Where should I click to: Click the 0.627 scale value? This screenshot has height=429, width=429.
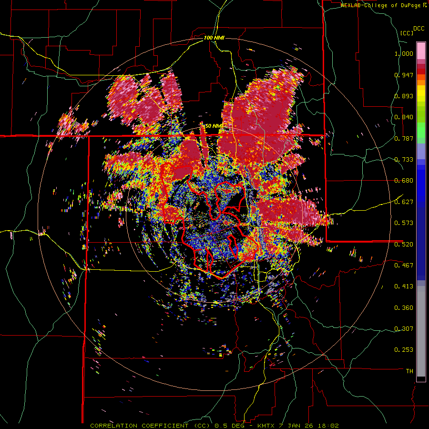(404, 202)
